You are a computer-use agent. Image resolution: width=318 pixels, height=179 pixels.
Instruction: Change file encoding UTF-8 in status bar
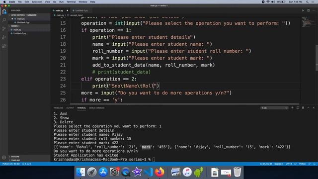(x=289, y=164)
